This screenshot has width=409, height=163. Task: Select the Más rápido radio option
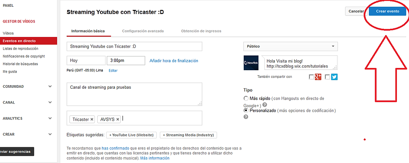click(x=246, y=99)
